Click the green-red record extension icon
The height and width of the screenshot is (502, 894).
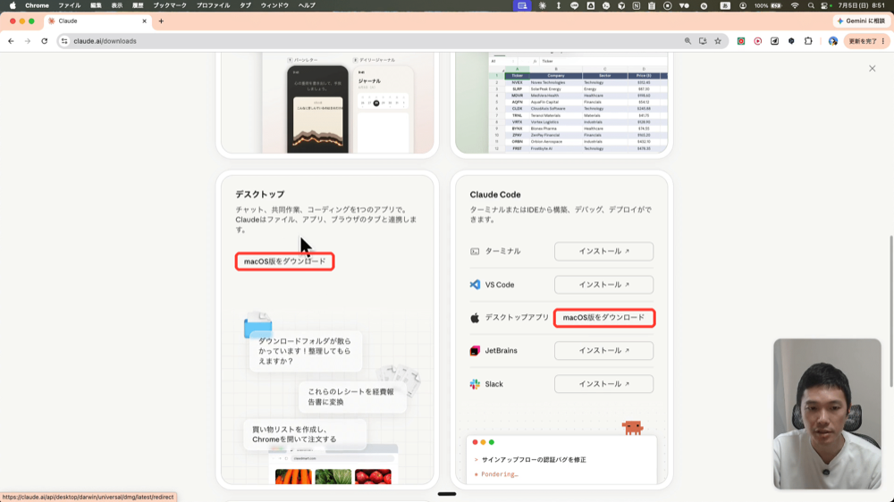click(740, 41)
